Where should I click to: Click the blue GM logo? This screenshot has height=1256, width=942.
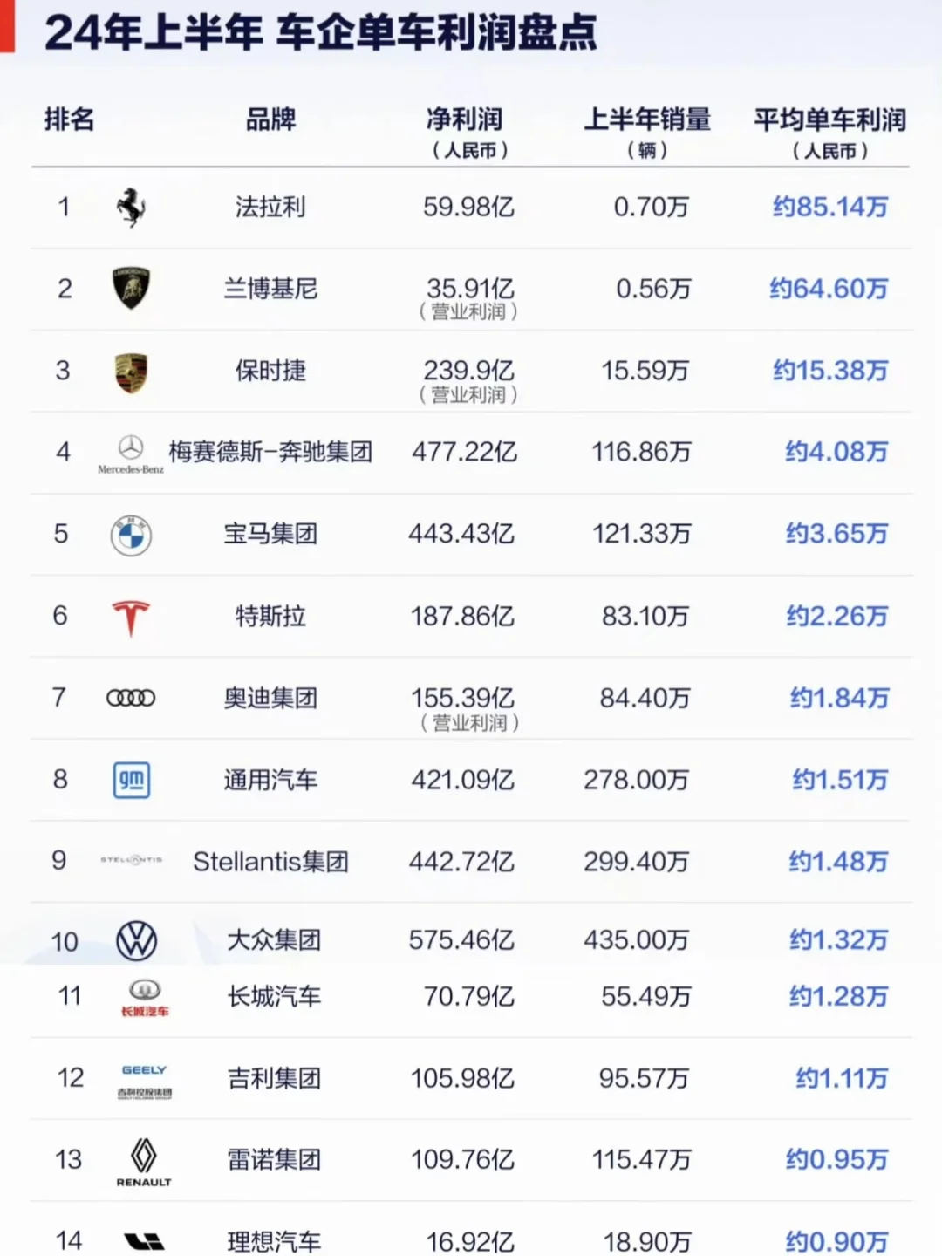click(132, 780)
